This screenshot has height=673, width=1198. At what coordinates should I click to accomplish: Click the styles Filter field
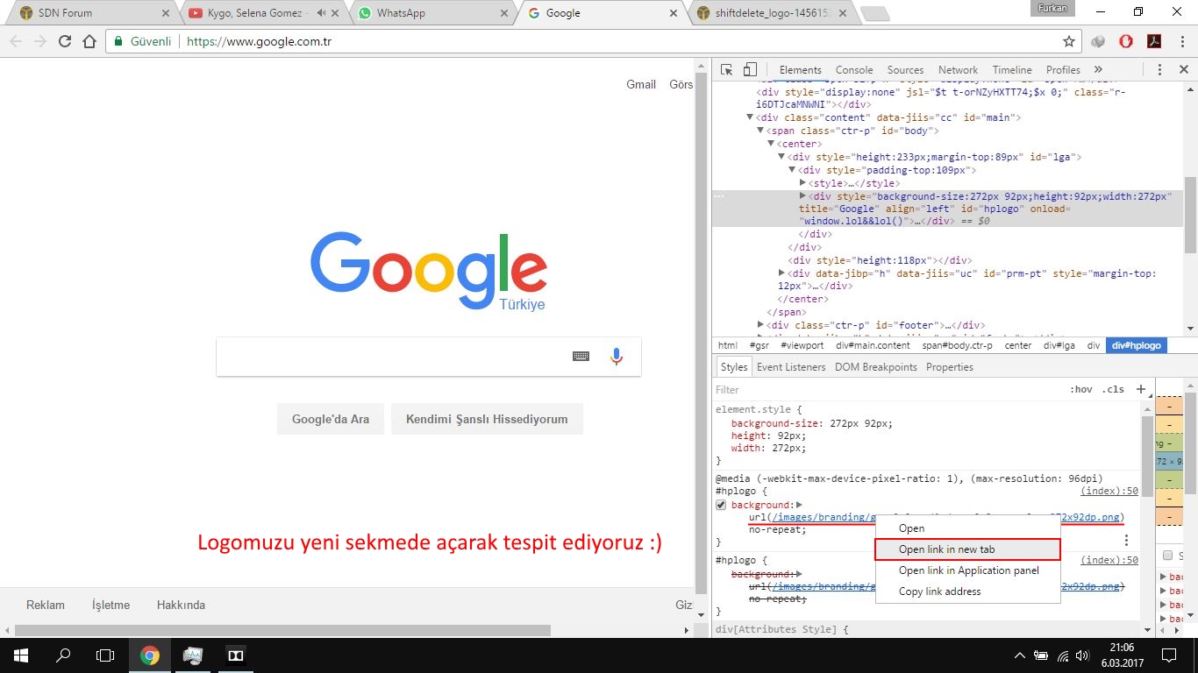(888, 389)
